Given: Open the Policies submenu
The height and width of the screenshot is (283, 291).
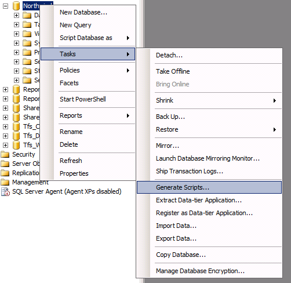Looking at the screenshot, I should coord(88,70).
